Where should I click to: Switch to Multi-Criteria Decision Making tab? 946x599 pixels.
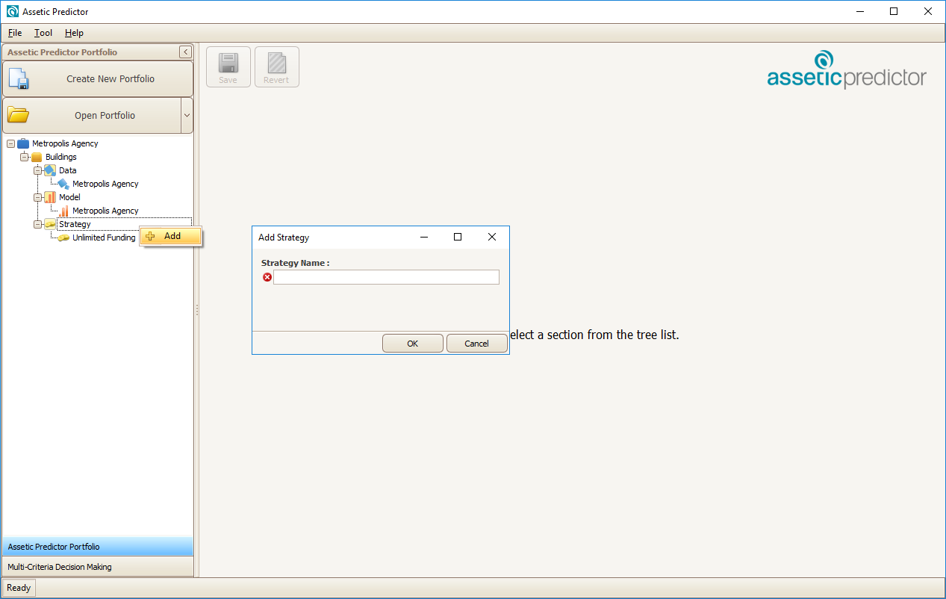coord(98,567)
